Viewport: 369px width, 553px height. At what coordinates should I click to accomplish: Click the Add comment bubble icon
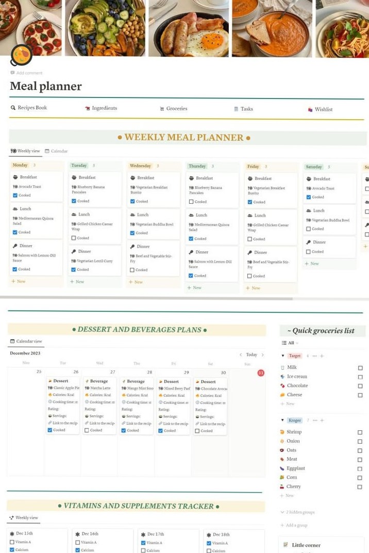12,73
